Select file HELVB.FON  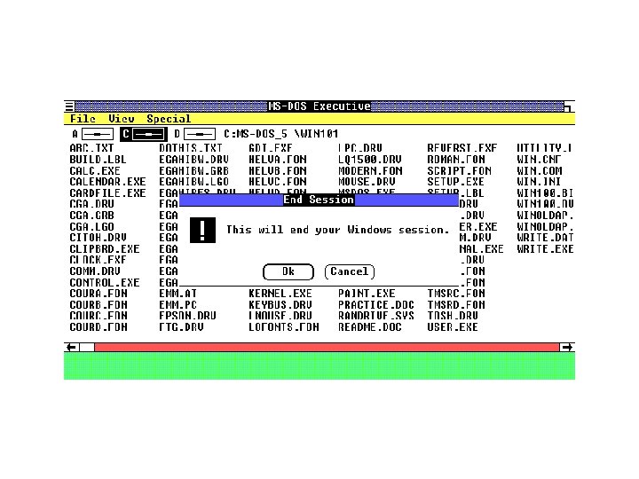(x=278, y=170)
